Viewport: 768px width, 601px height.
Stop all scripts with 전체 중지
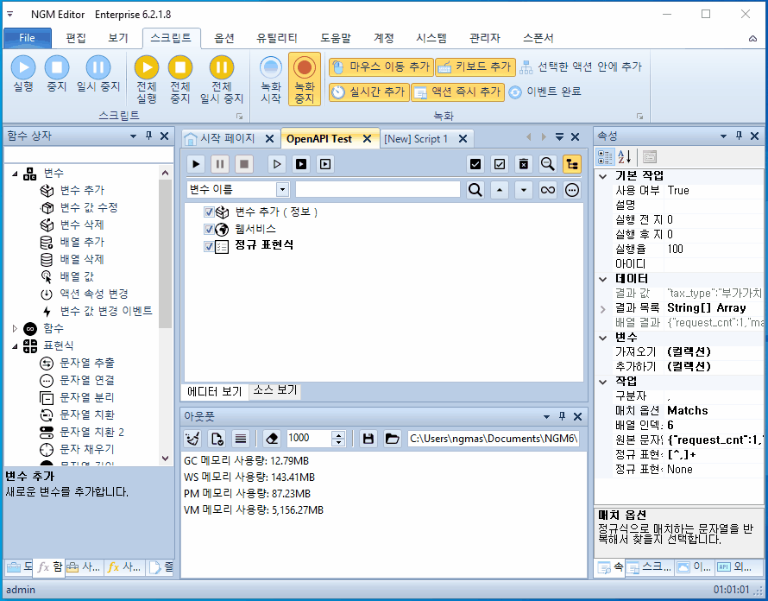(x=179, y=79)
